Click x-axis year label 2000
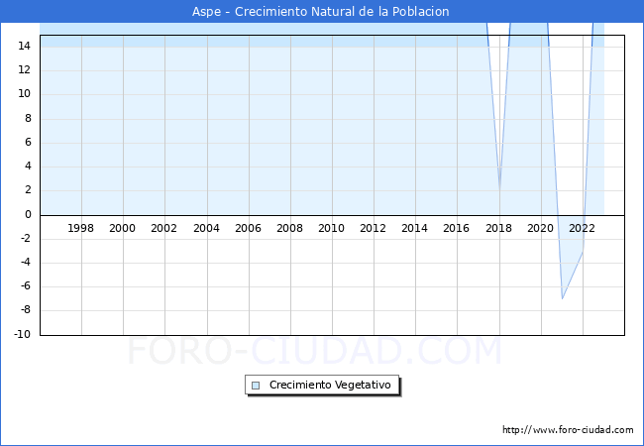644x446 pixels. (x=122, y=228)
